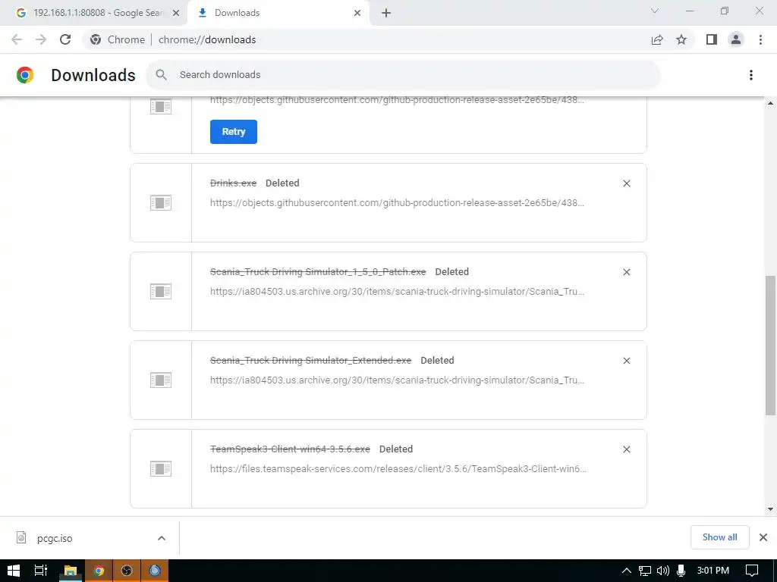Open the profile avatar menu
This screenshot has height=582, width=777.
pos(736,39)
